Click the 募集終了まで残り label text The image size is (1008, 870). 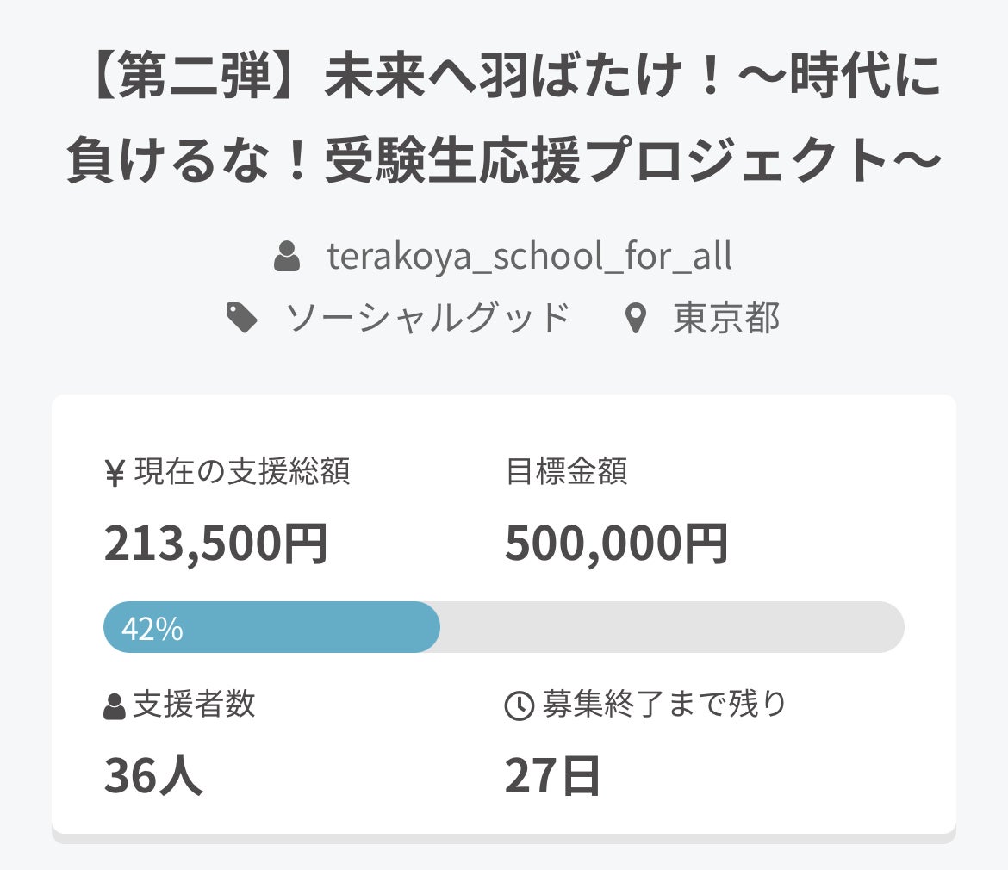(x=664, y=705)
